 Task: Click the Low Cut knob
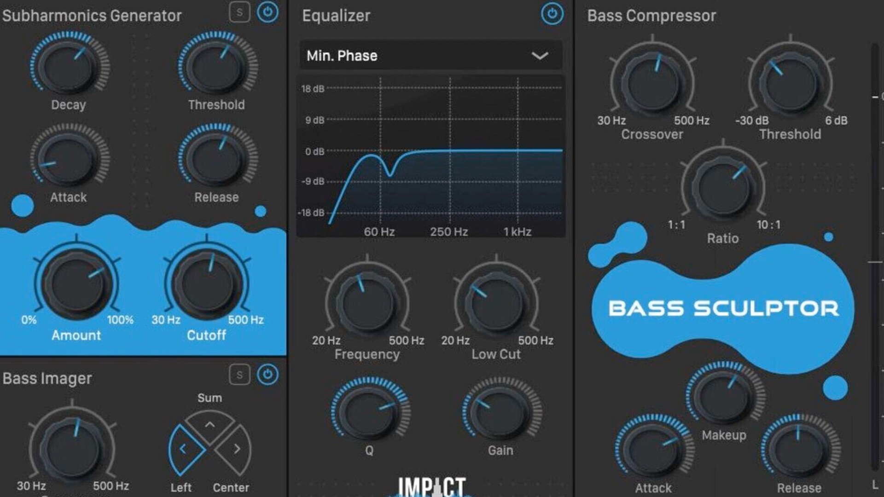(x=496, y=304)
